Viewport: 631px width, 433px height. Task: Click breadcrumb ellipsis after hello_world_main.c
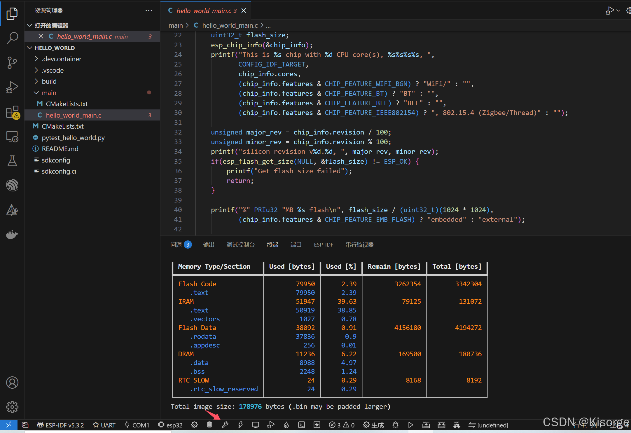point(268,26)
